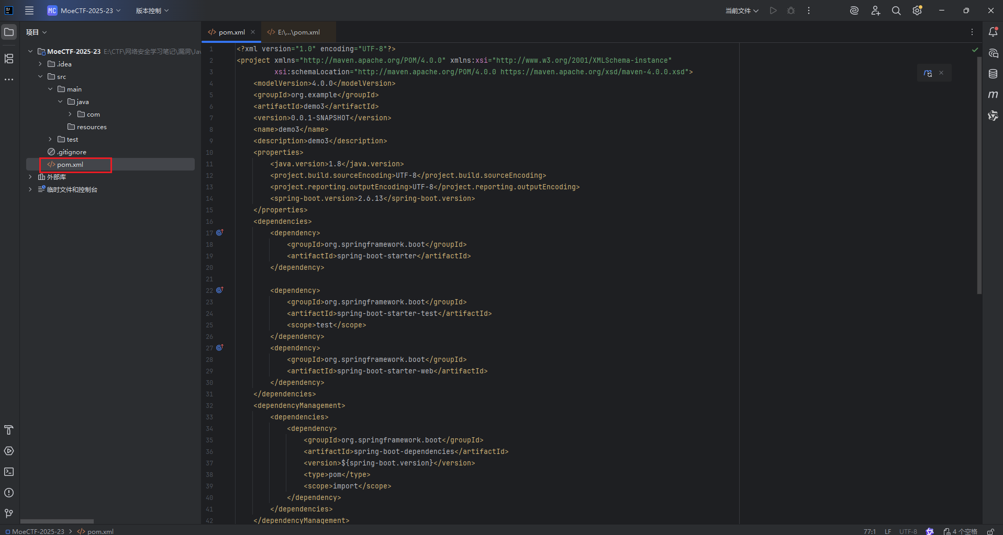The width and height of the screenshot is (1003, 535).
Task: Open the 版本控制 dropdown menu
Action: click(152, 10)
